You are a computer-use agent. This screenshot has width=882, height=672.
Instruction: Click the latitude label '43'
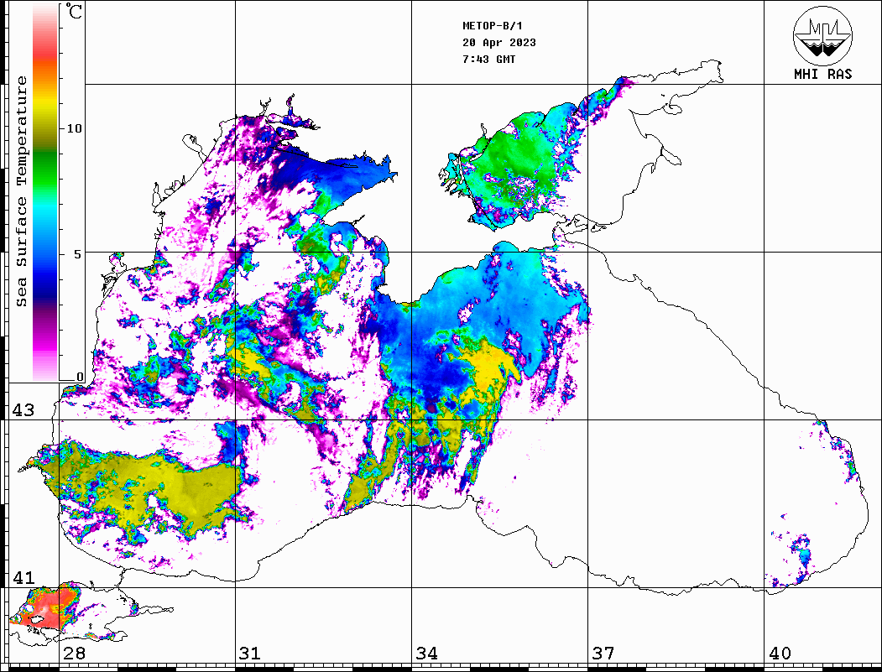click(23, 410)
